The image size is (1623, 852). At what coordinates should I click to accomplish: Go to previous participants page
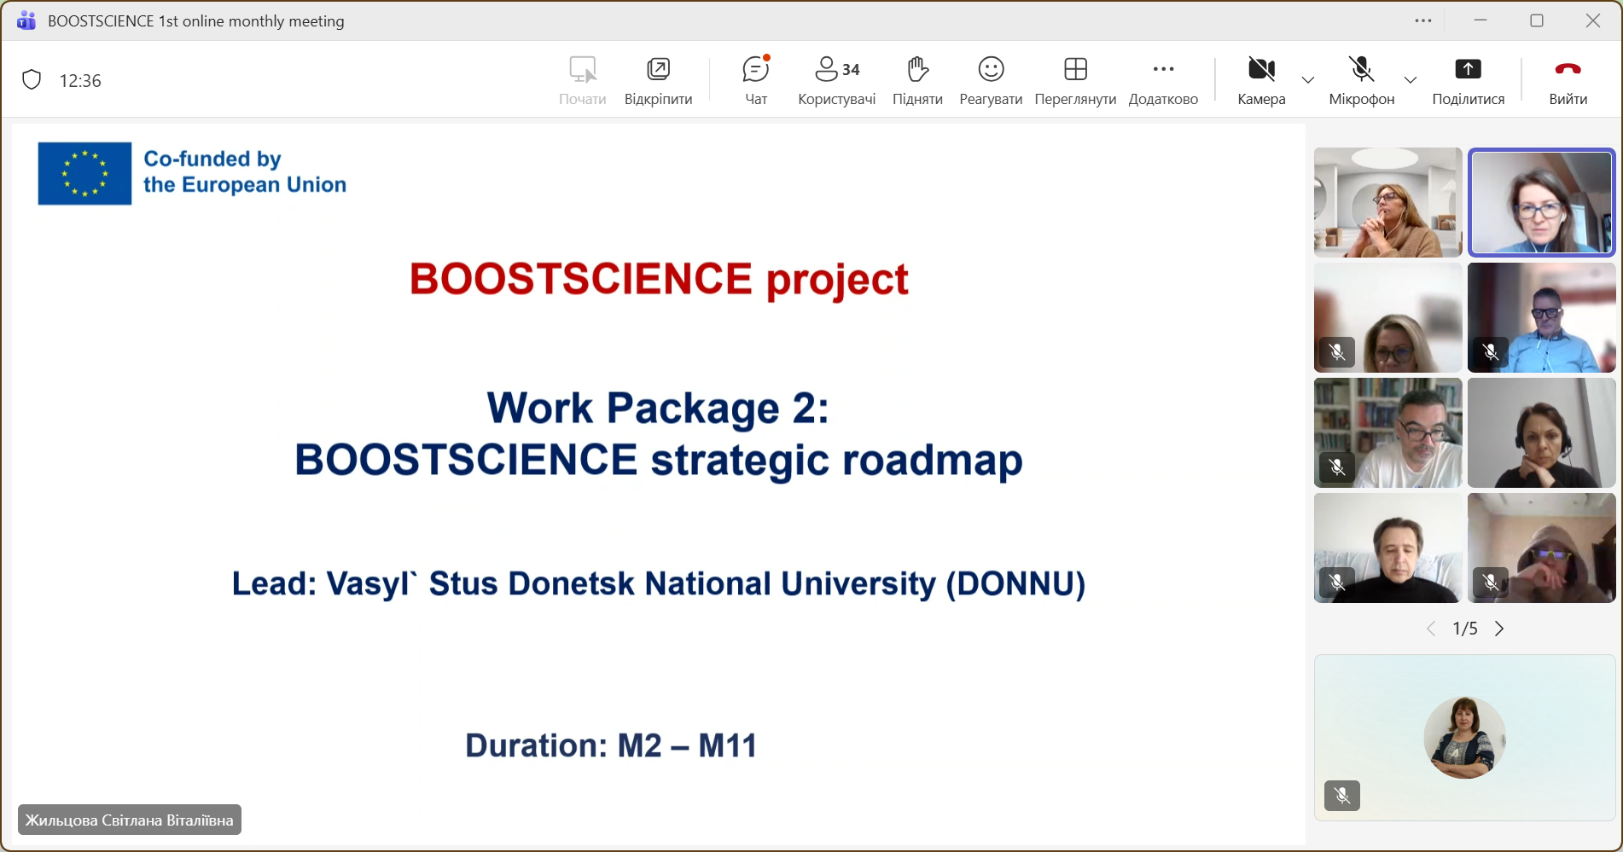point(1431,629)
